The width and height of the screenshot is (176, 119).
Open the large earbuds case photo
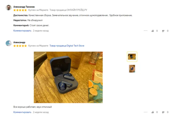[x=68, y=77]
